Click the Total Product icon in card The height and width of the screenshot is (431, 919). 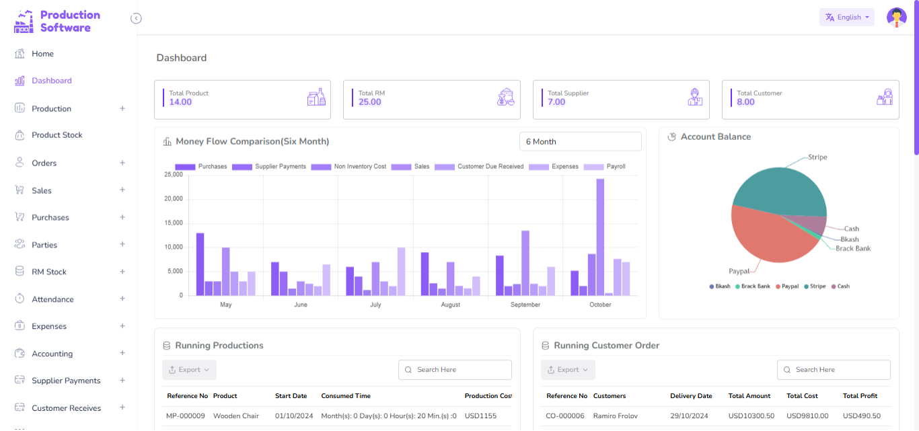316,97
